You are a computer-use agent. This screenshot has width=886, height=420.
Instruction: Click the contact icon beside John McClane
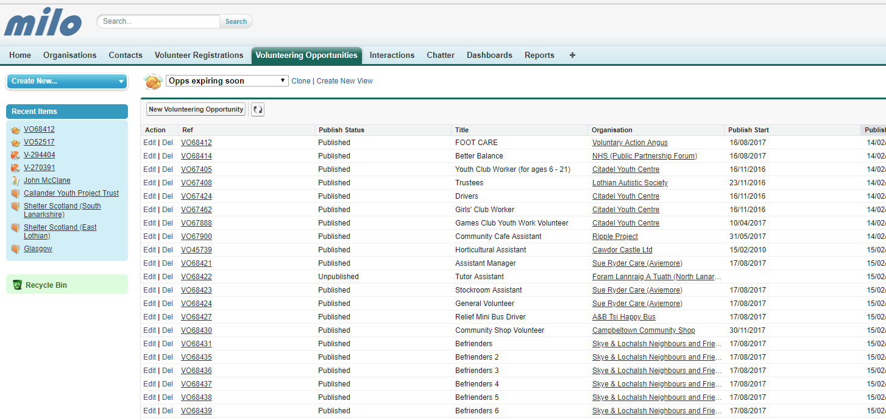point(15,181)
